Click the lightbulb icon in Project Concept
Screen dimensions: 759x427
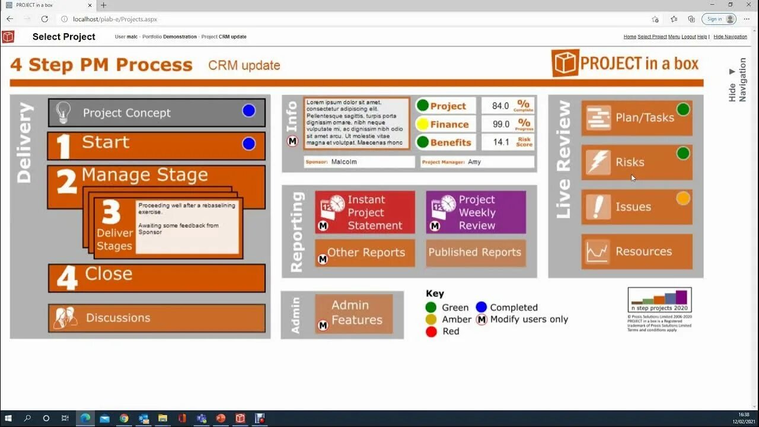pos(63,113)
